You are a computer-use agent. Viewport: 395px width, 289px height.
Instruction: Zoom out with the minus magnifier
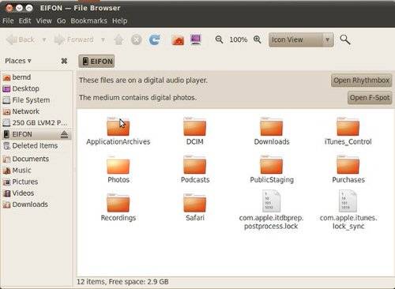click(219, 39)
